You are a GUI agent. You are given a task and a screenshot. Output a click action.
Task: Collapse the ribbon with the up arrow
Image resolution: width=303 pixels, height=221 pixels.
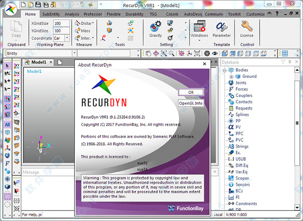[269, 13]
